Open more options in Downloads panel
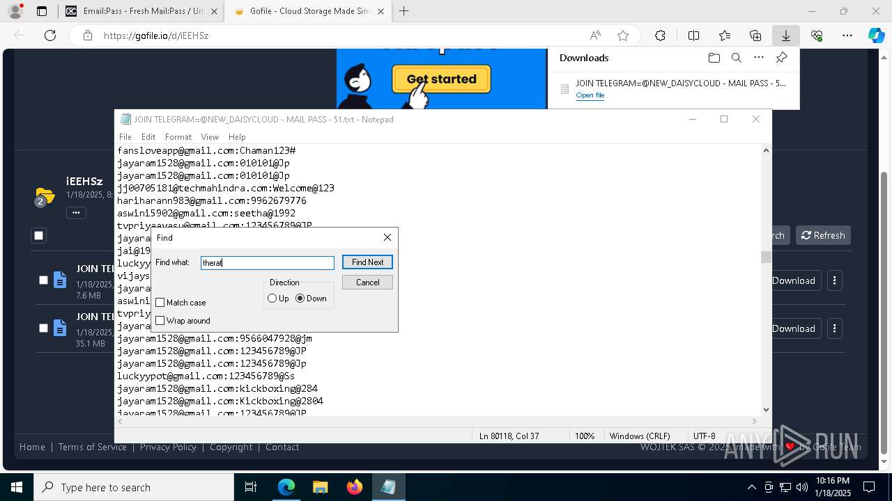The width and height of the screenshot is (892, 501). pyautogui.click(x=759, y=58)
